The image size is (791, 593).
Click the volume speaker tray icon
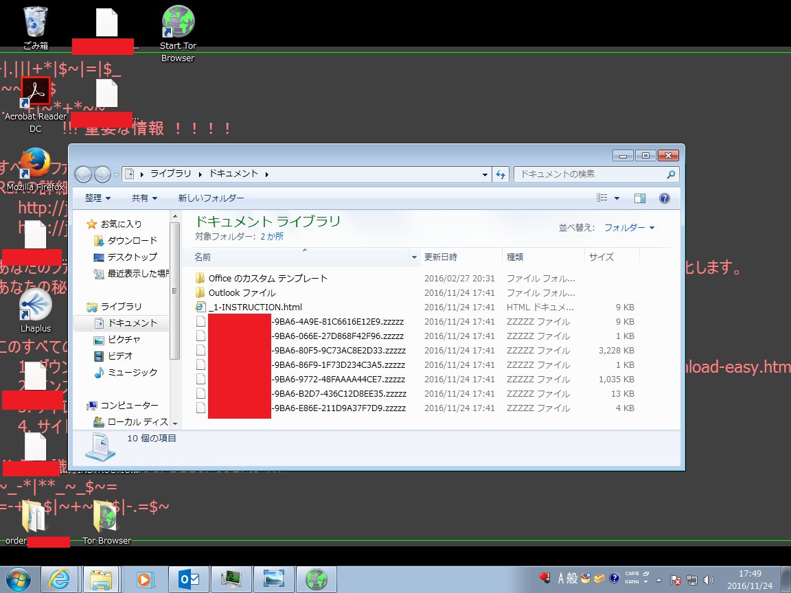coord(709,580)
